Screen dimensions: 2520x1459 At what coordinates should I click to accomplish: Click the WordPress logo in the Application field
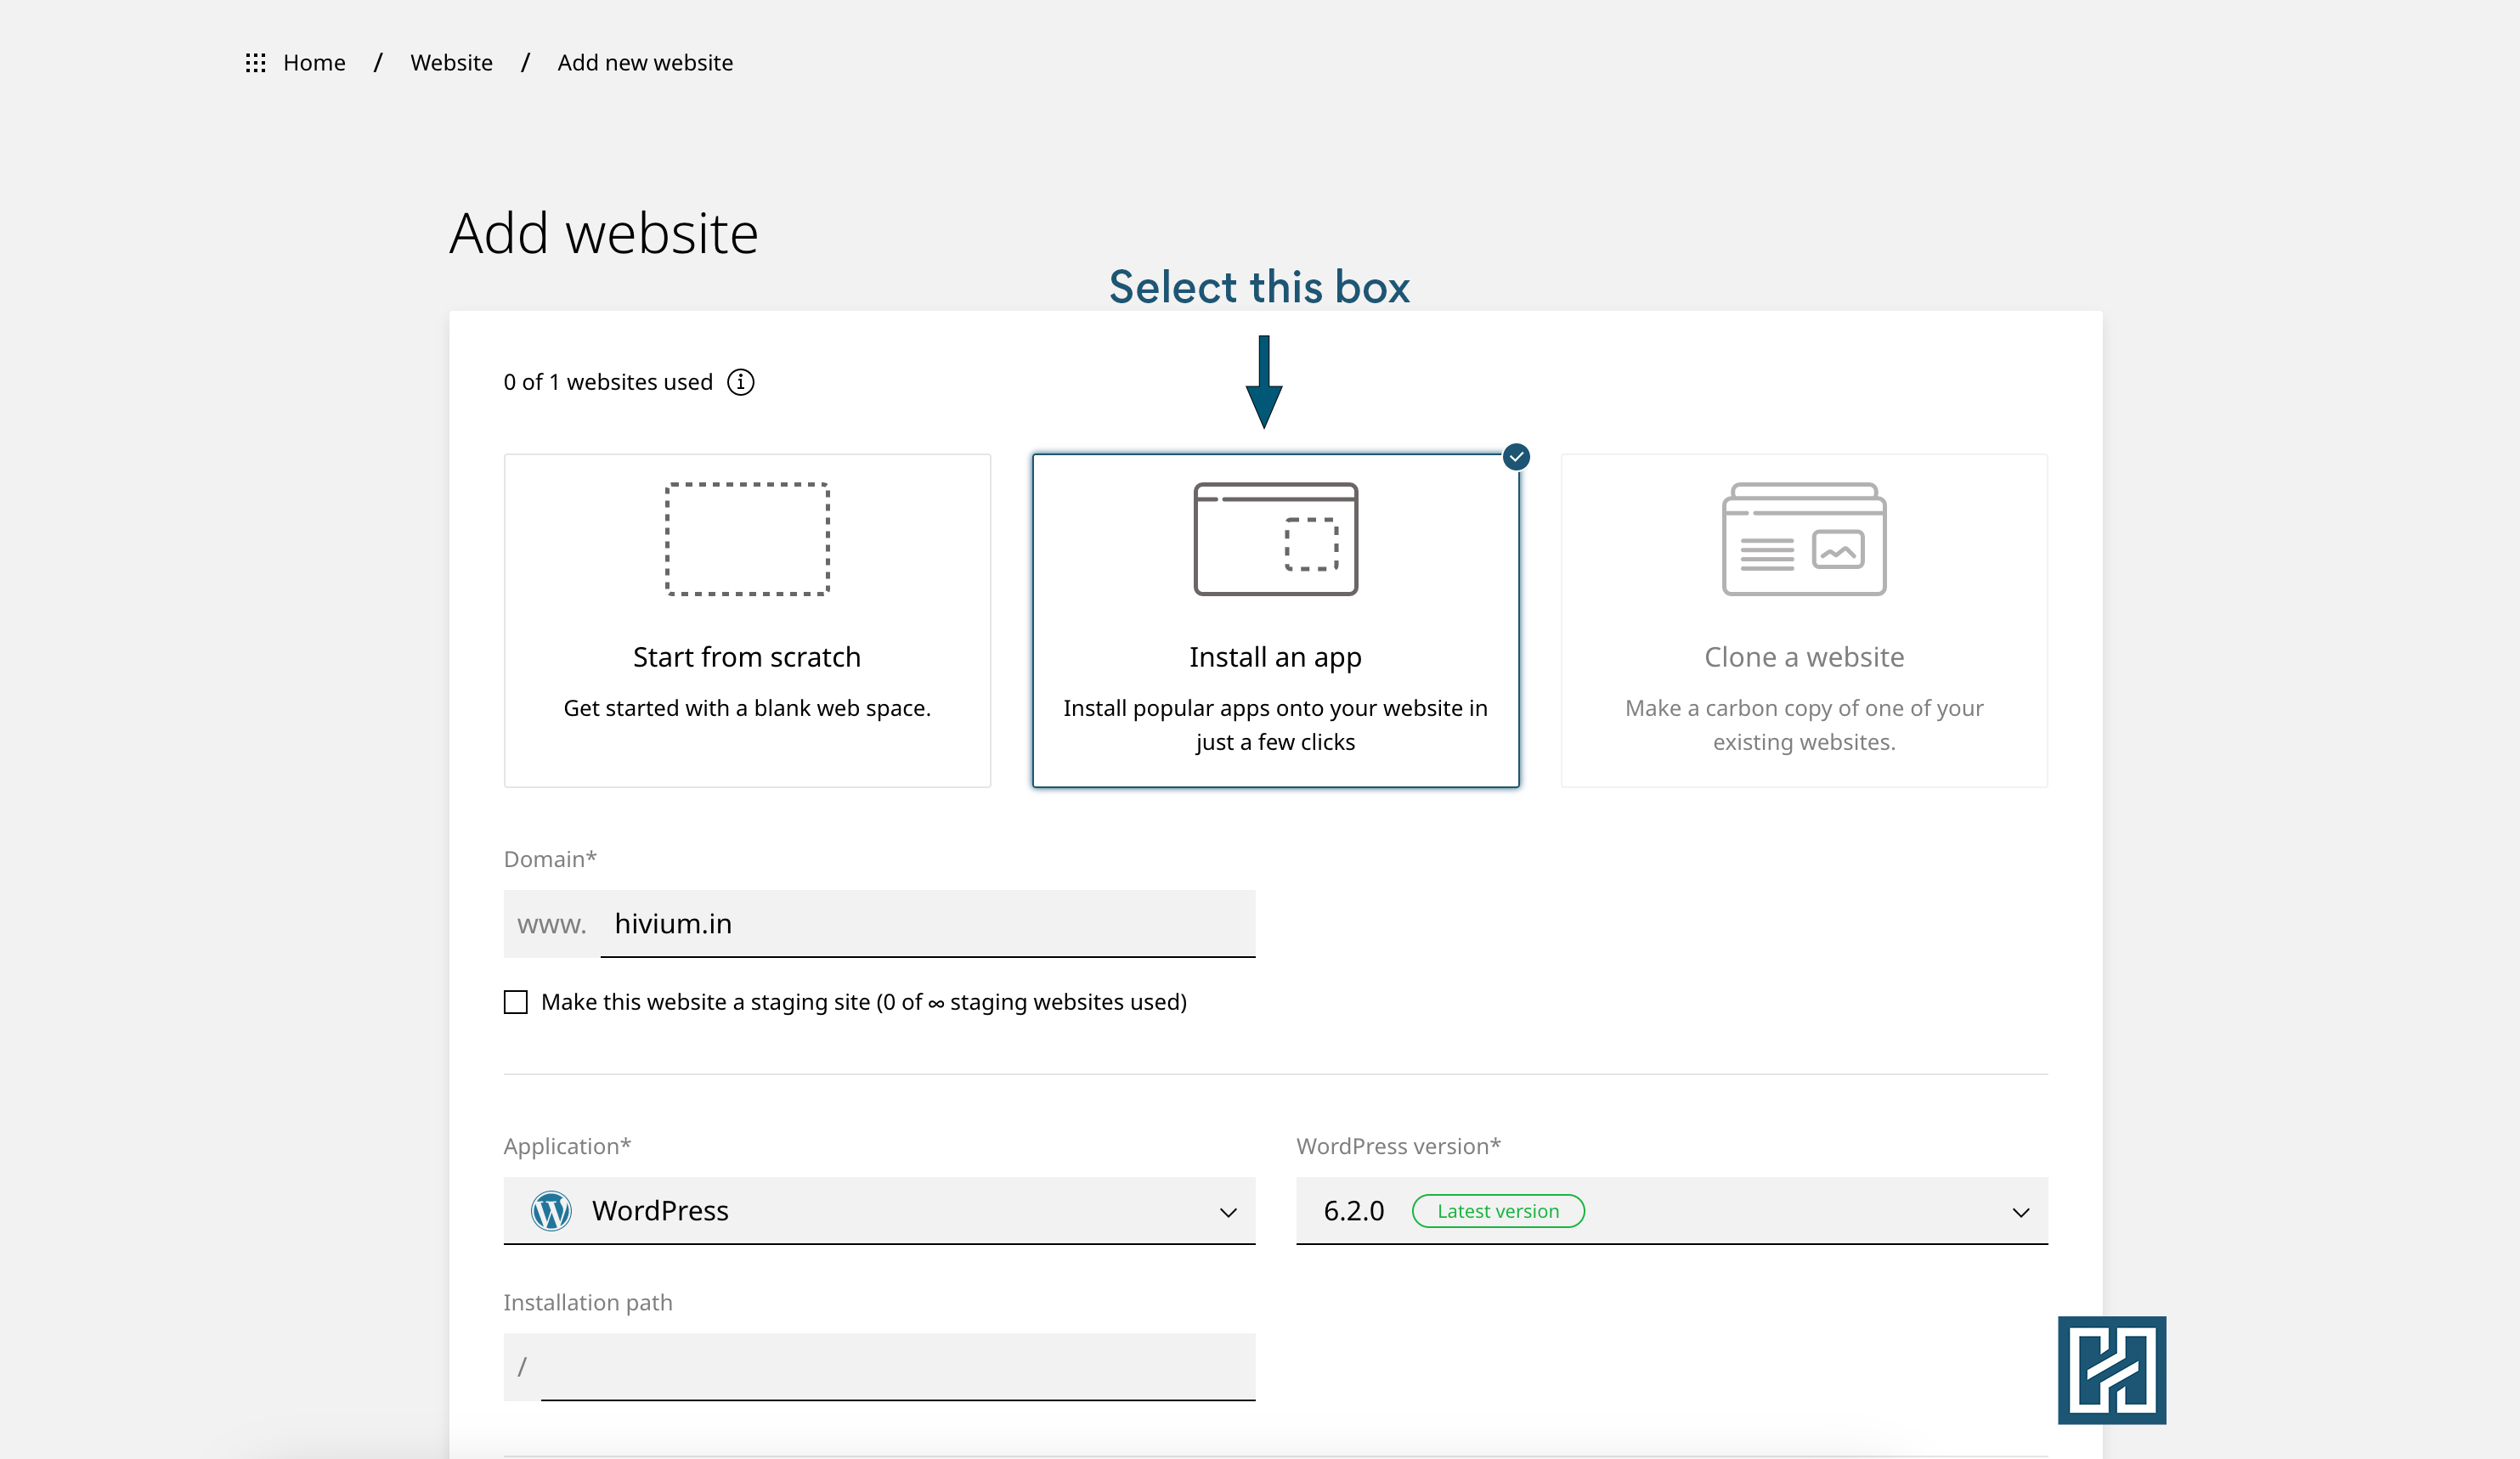click(x=551, y=1210)
